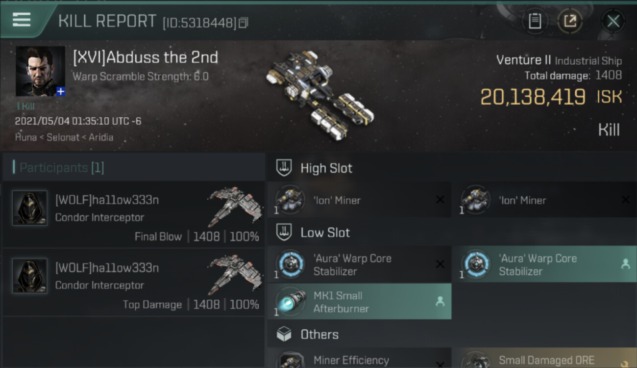The image size is (637, 368).
Task: View Abduss the 2nd portrait
Action: coord(40,71)
